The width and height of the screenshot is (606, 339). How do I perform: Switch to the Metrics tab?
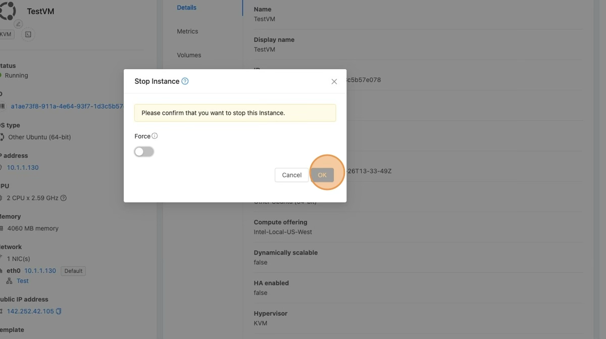[187, 31]
